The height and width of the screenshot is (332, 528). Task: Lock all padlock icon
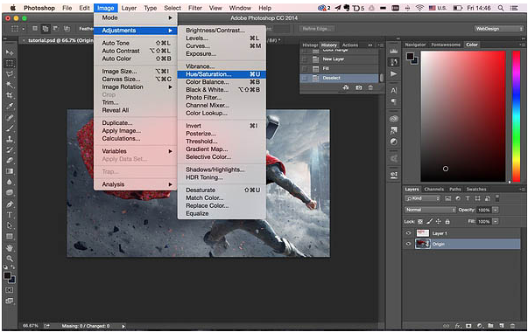point(447,221)
